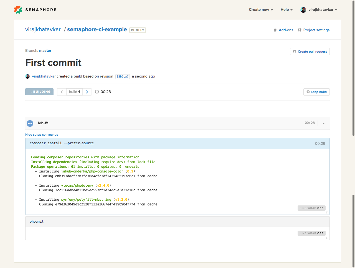Click the First commit heading
Image resolution: width=355 pixels, height=268 pixels.
tap(53, 63)
